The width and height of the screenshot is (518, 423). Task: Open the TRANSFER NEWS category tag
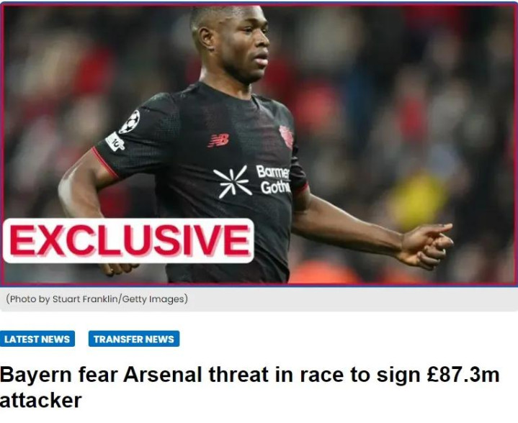point(134,339)
